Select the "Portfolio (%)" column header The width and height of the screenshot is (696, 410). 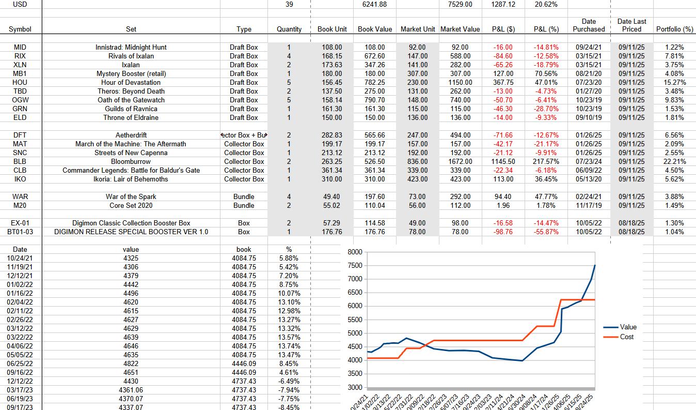click(674, 29)
